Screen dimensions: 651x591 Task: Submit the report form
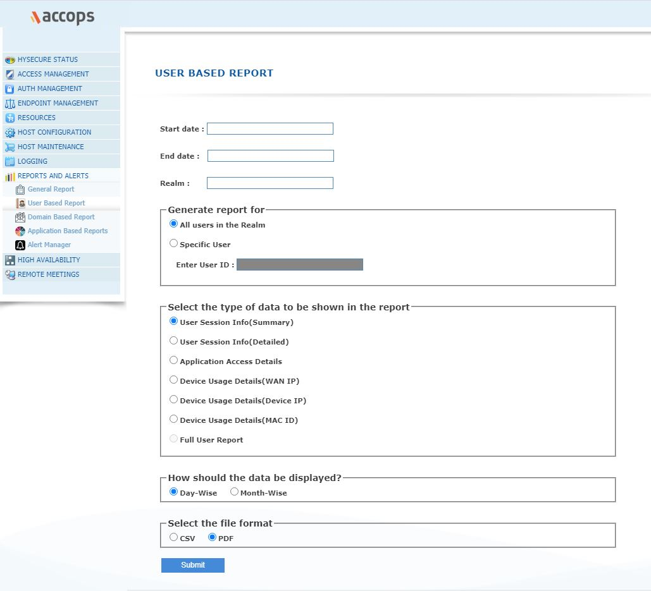tap(192, 565)
